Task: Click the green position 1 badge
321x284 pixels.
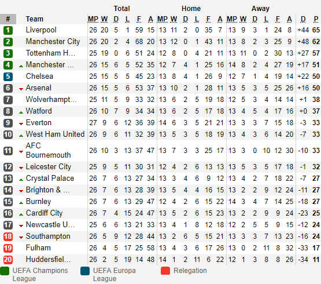Action: pos(8,30)
